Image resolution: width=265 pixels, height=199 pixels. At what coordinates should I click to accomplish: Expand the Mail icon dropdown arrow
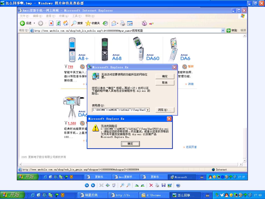[117, 23]
